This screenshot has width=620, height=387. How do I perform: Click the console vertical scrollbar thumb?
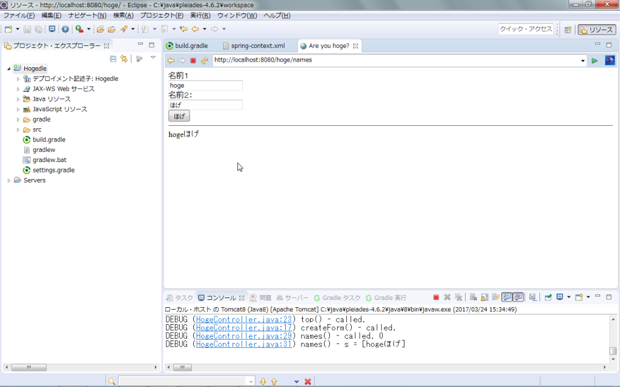pyautogui.click(x=613, y=351)
